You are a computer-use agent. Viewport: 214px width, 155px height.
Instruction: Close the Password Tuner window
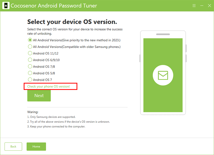tap(209, 6)
